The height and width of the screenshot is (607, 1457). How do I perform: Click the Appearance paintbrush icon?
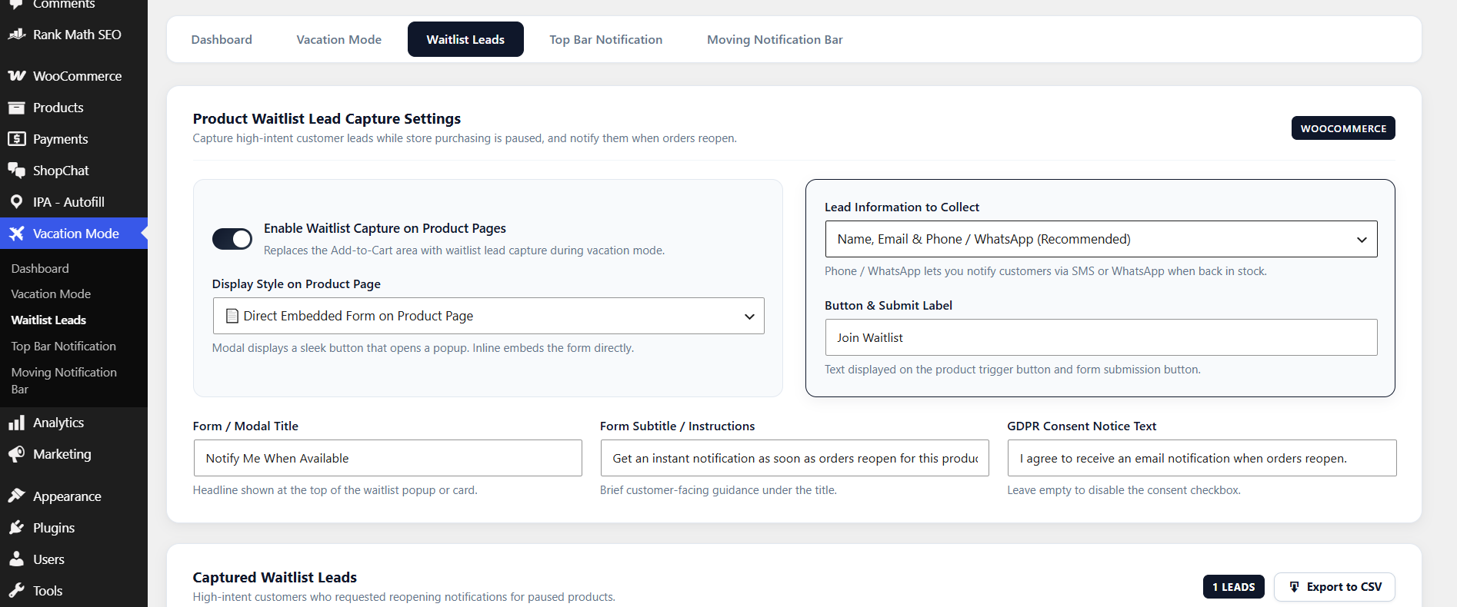point(16,496)
